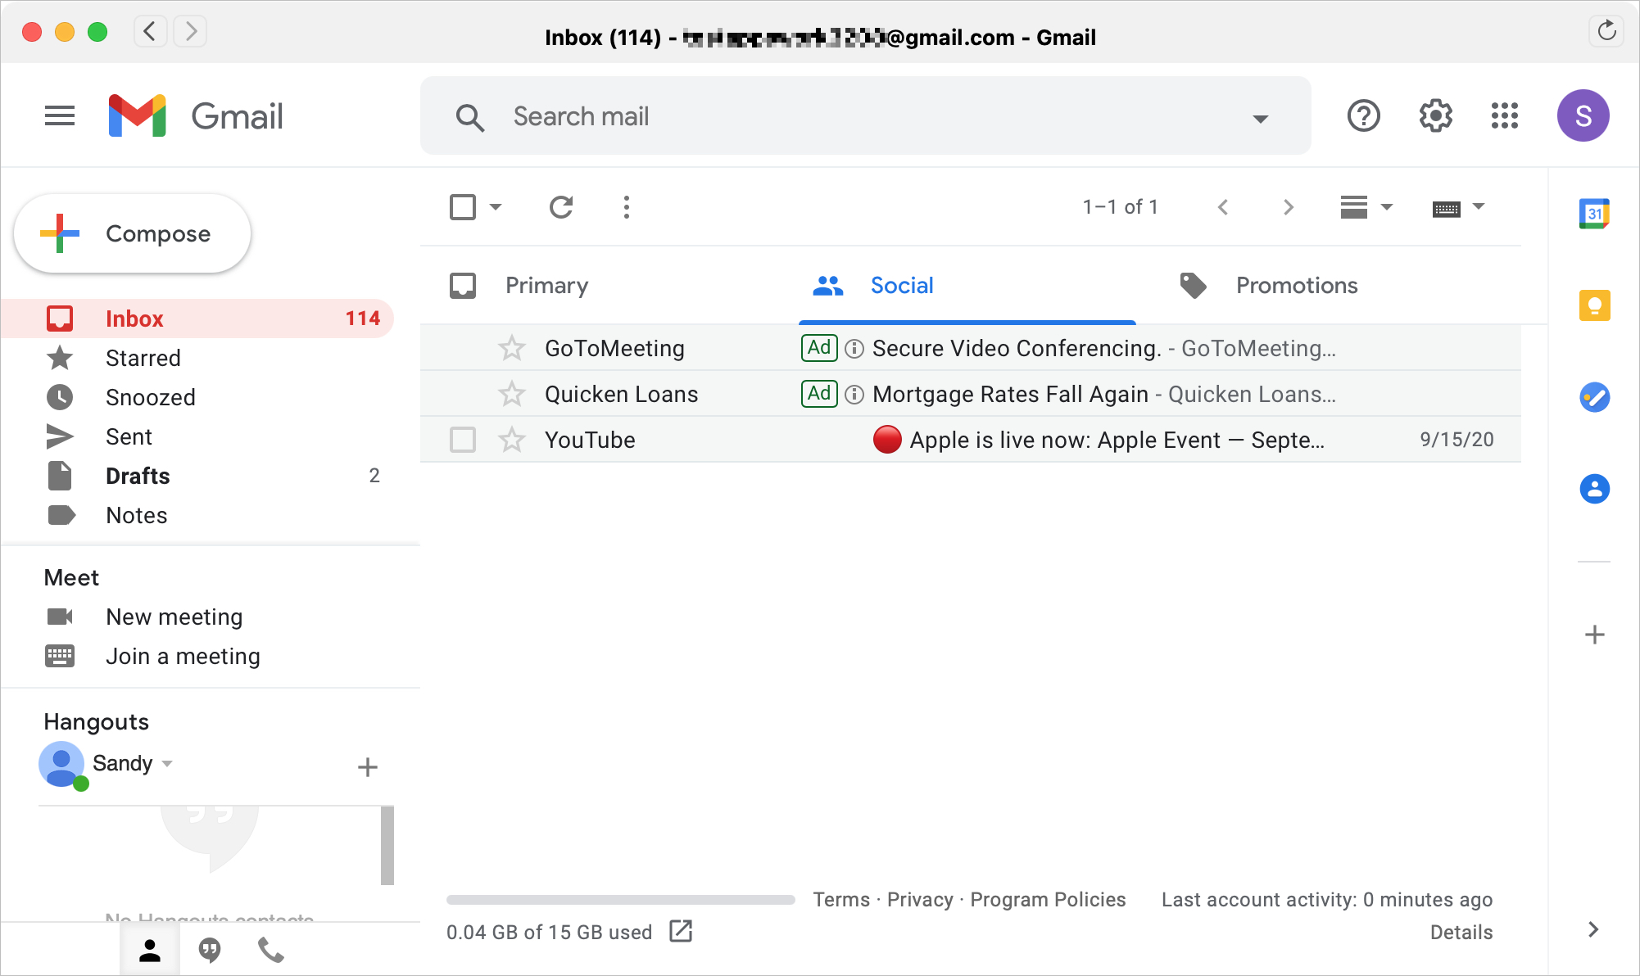Open Hangouts phone calls icon
1640x976 pixels.
tap(270, 950)
